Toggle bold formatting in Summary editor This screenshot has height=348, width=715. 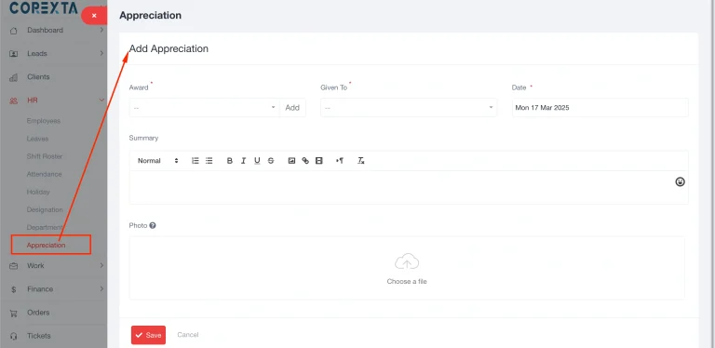[230, 160]
